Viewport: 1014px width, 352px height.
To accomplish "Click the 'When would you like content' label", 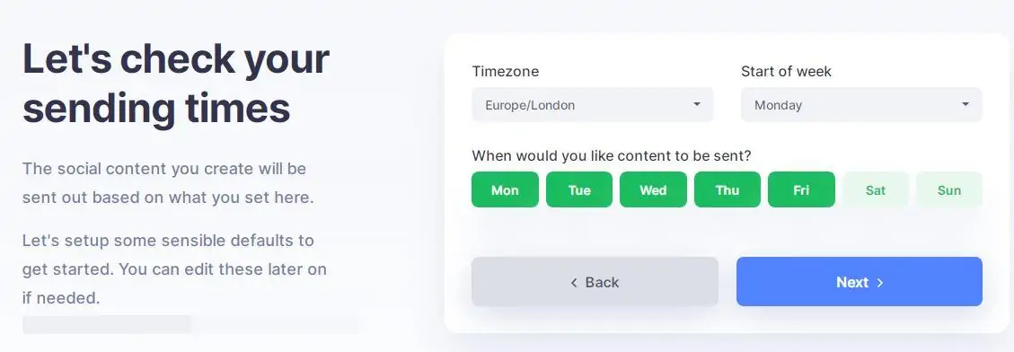I will [611, 156].
